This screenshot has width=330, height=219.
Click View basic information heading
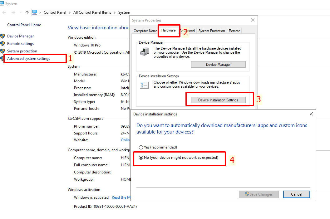click(98, 28)
